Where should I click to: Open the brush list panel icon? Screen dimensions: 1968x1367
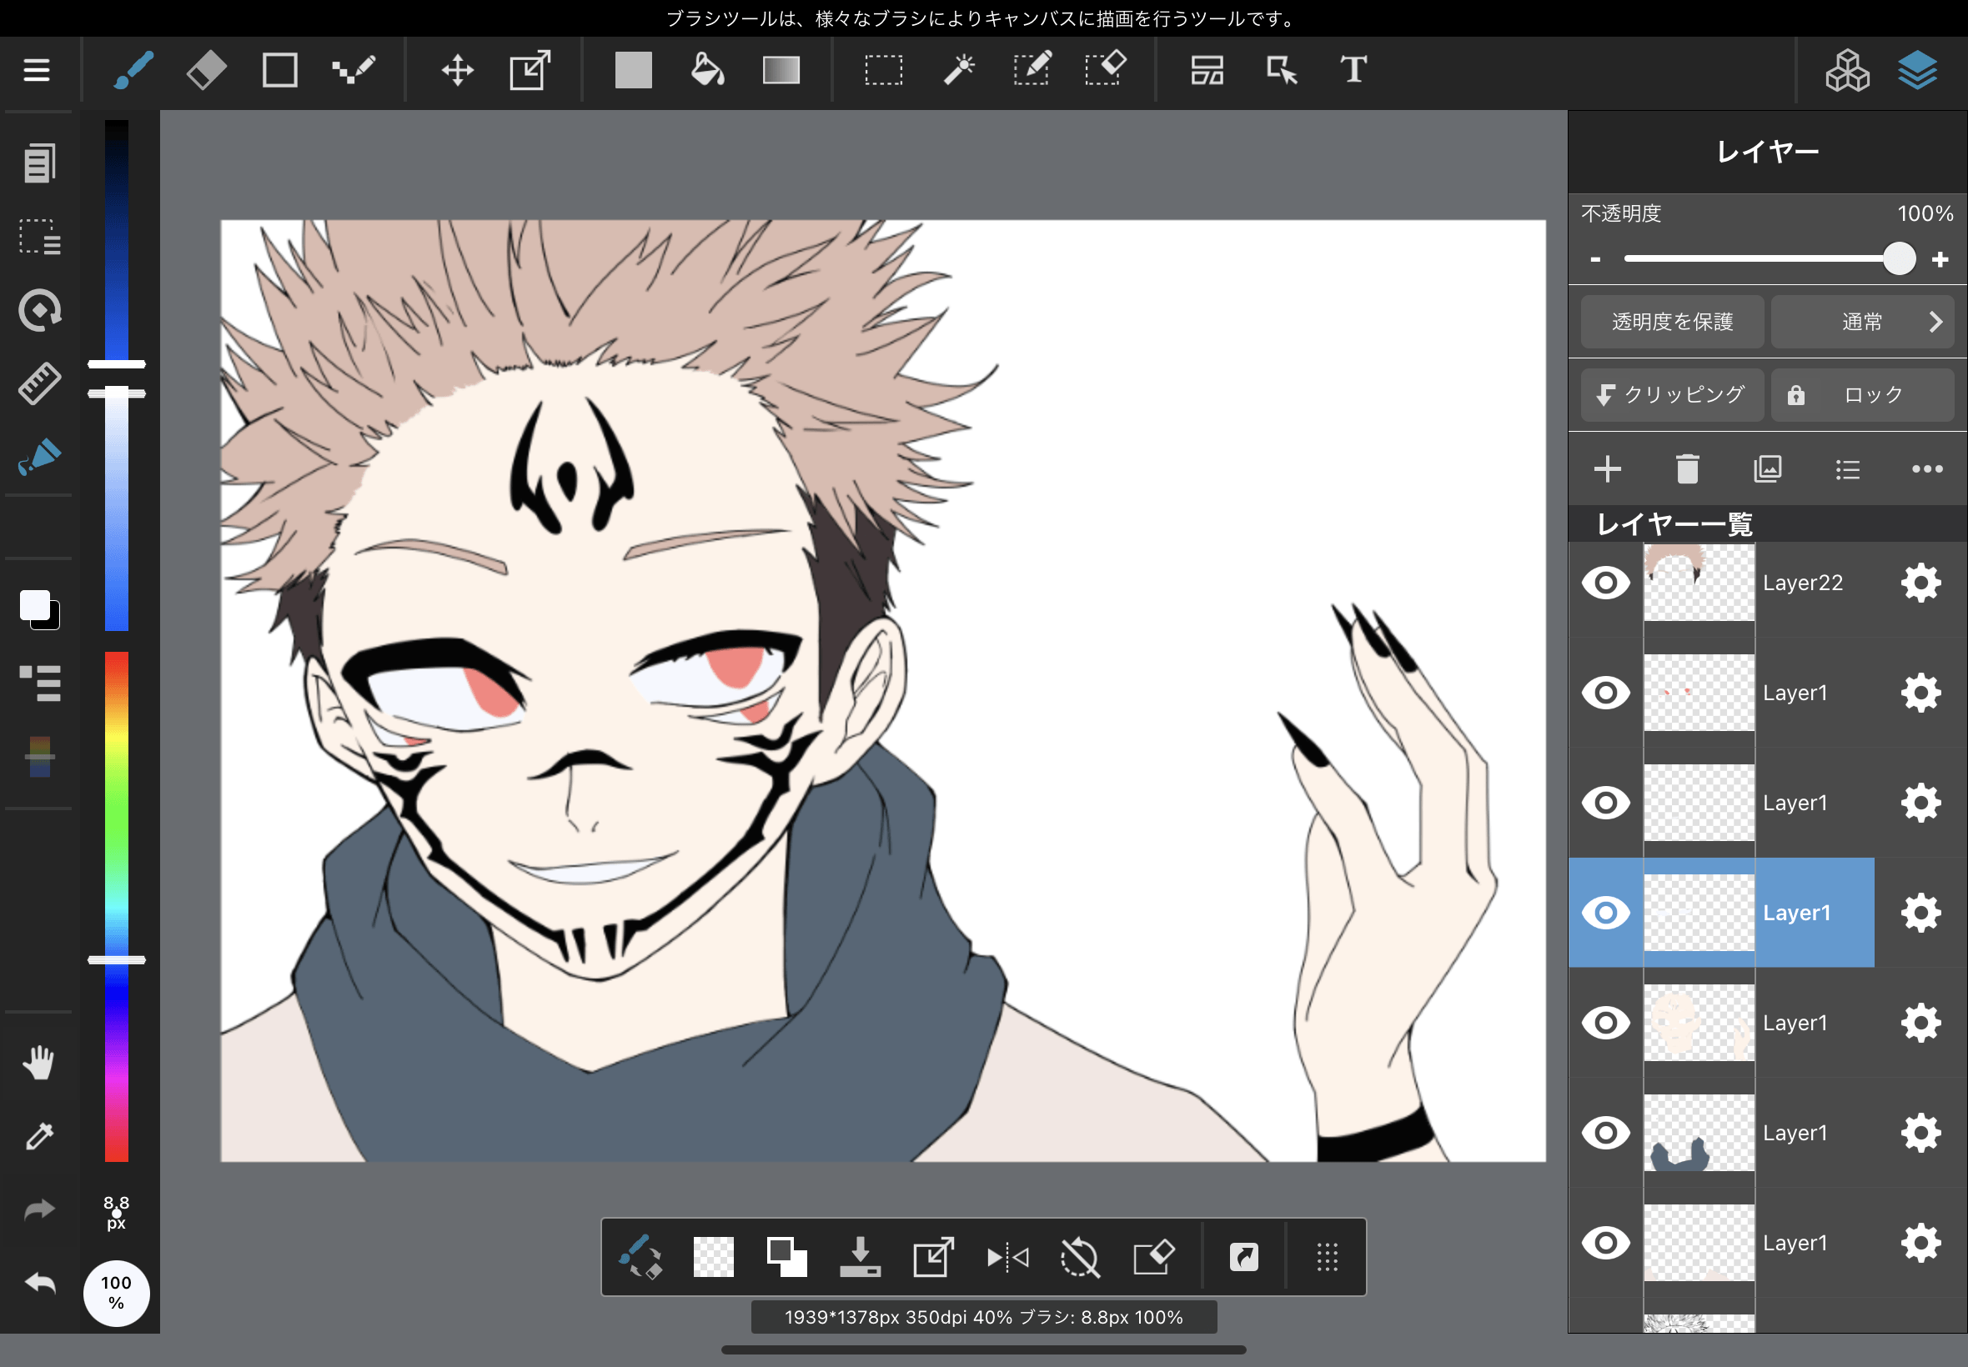pyautogui.click(x=39, y=683)
